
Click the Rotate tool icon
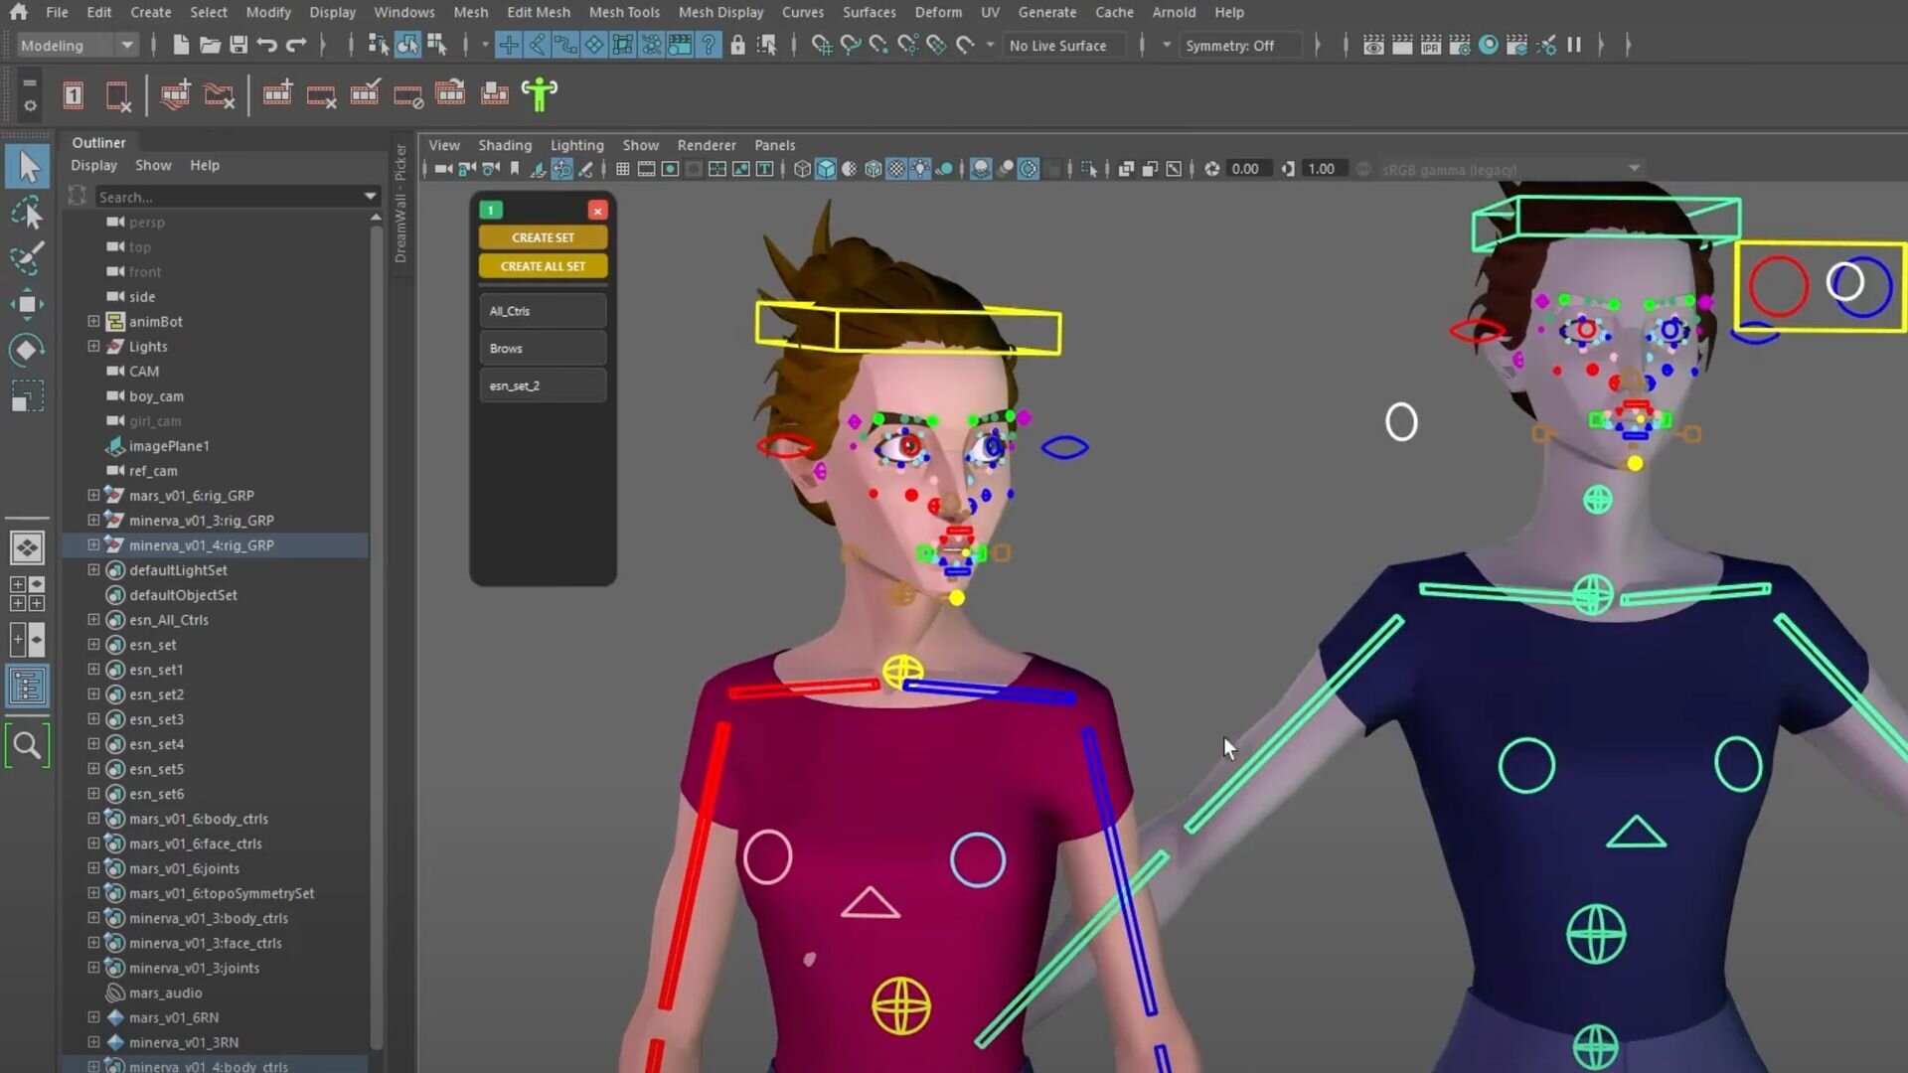pyautogui.click(x=27, y=350)
